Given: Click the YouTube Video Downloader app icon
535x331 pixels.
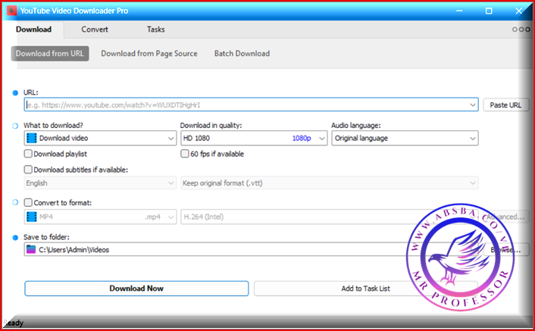Looking at the screenshot, I should (x=12, y=11).
